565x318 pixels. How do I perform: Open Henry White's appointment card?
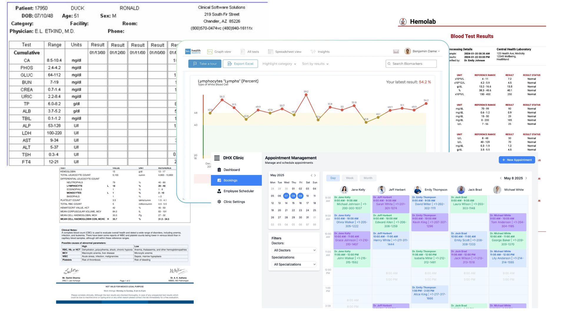(391, 240)
